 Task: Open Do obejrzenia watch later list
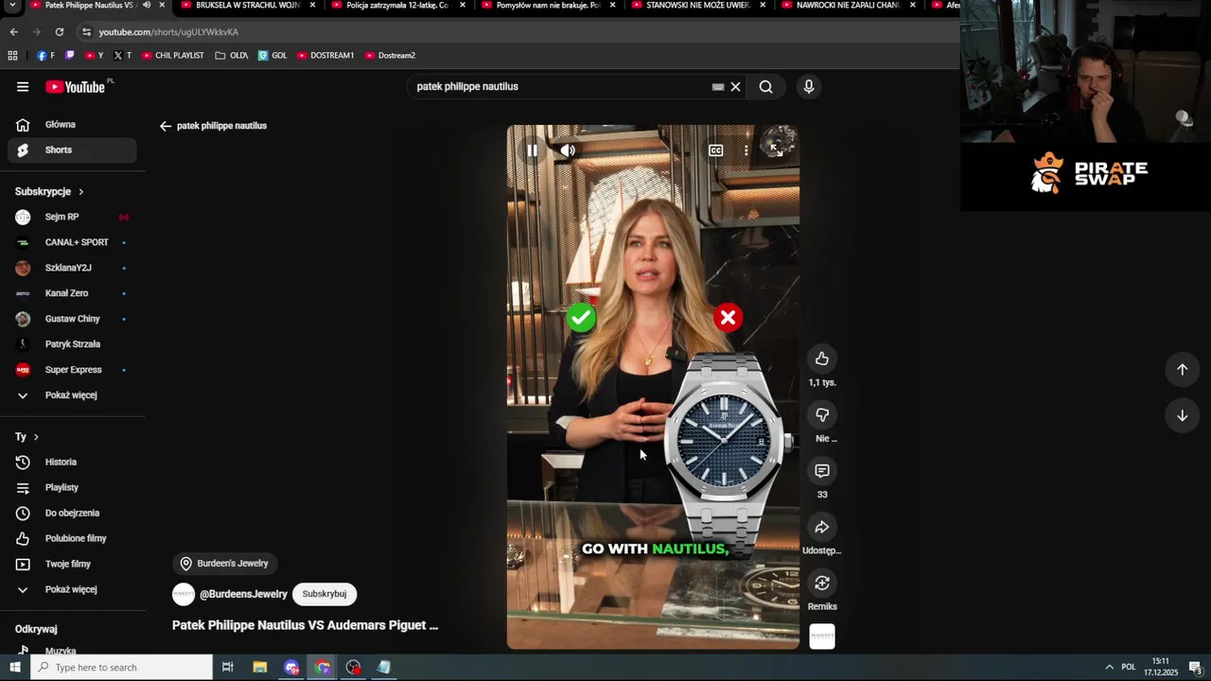[72, 514]
